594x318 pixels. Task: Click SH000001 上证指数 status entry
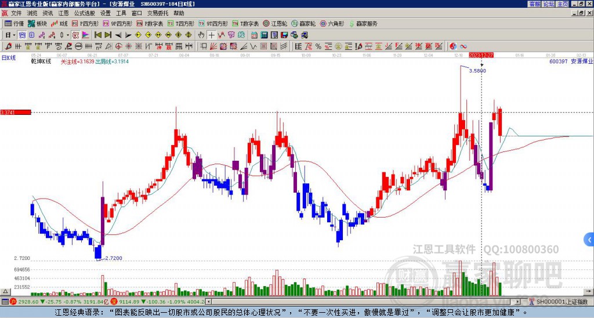562,302
